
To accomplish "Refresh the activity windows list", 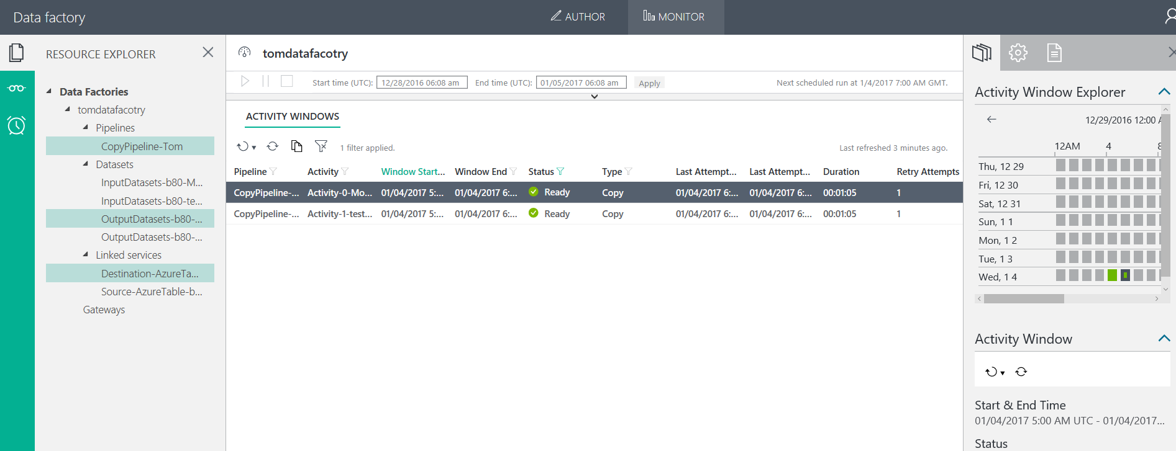I will (x=273, y=146).
